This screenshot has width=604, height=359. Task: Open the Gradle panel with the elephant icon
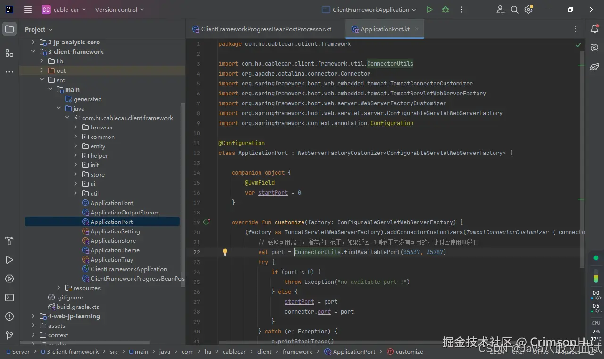pos(594,67)
